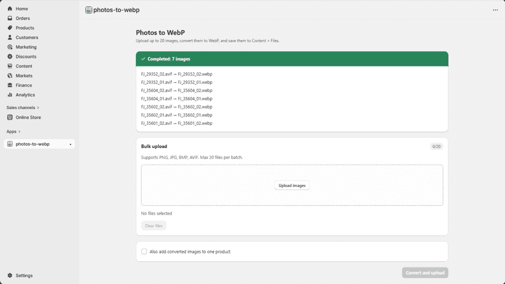The image size is (505, 284).
Task: Click the dashed upload drop zone
Action: [292, 185]
